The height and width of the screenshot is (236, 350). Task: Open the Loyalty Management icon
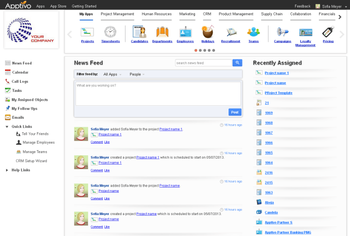click(x=305, y=32)
